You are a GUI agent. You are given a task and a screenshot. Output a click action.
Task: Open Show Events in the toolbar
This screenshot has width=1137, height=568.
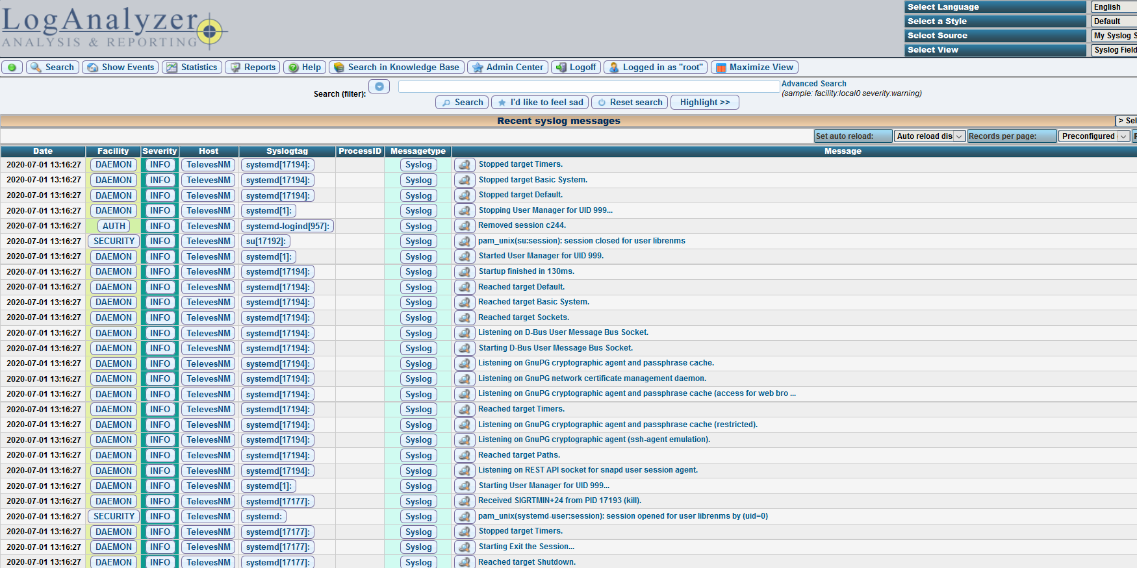121,68
